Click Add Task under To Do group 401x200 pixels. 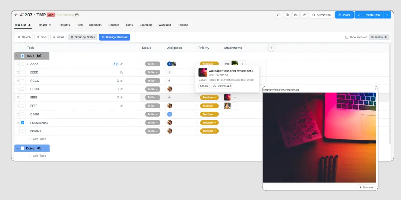point(37,139)
